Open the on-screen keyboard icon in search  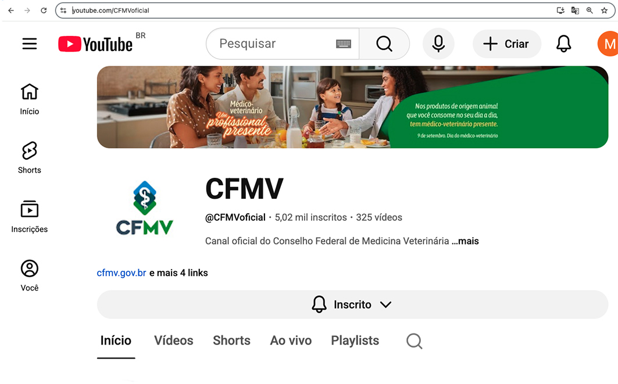tap(343, 44)
